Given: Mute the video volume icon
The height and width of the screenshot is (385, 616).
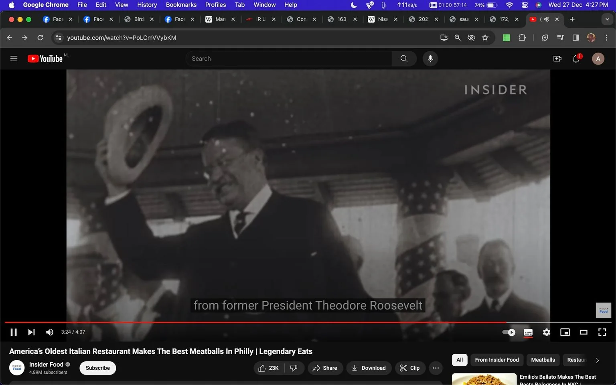Looking at the screenshot, I should tap(50, 332).
